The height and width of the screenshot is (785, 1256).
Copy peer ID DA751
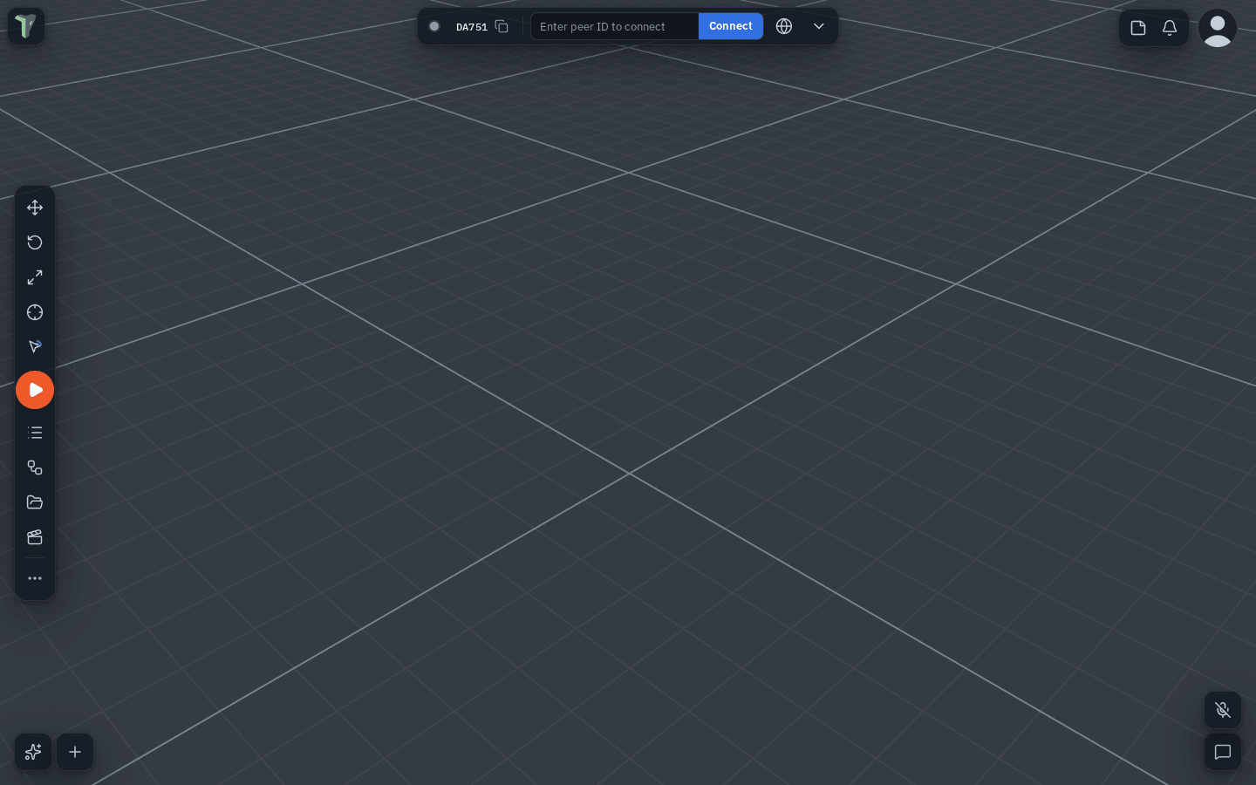point(502,26)
